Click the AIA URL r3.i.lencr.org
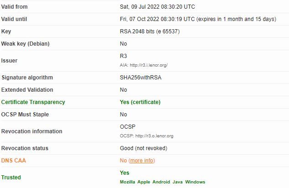Image resolution: width=289 pixels, height=188 pixels. tap(151, 65)
